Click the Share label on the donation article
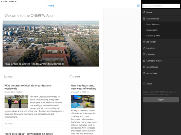Screen dimensions: 181x135 tap(10, 124)
